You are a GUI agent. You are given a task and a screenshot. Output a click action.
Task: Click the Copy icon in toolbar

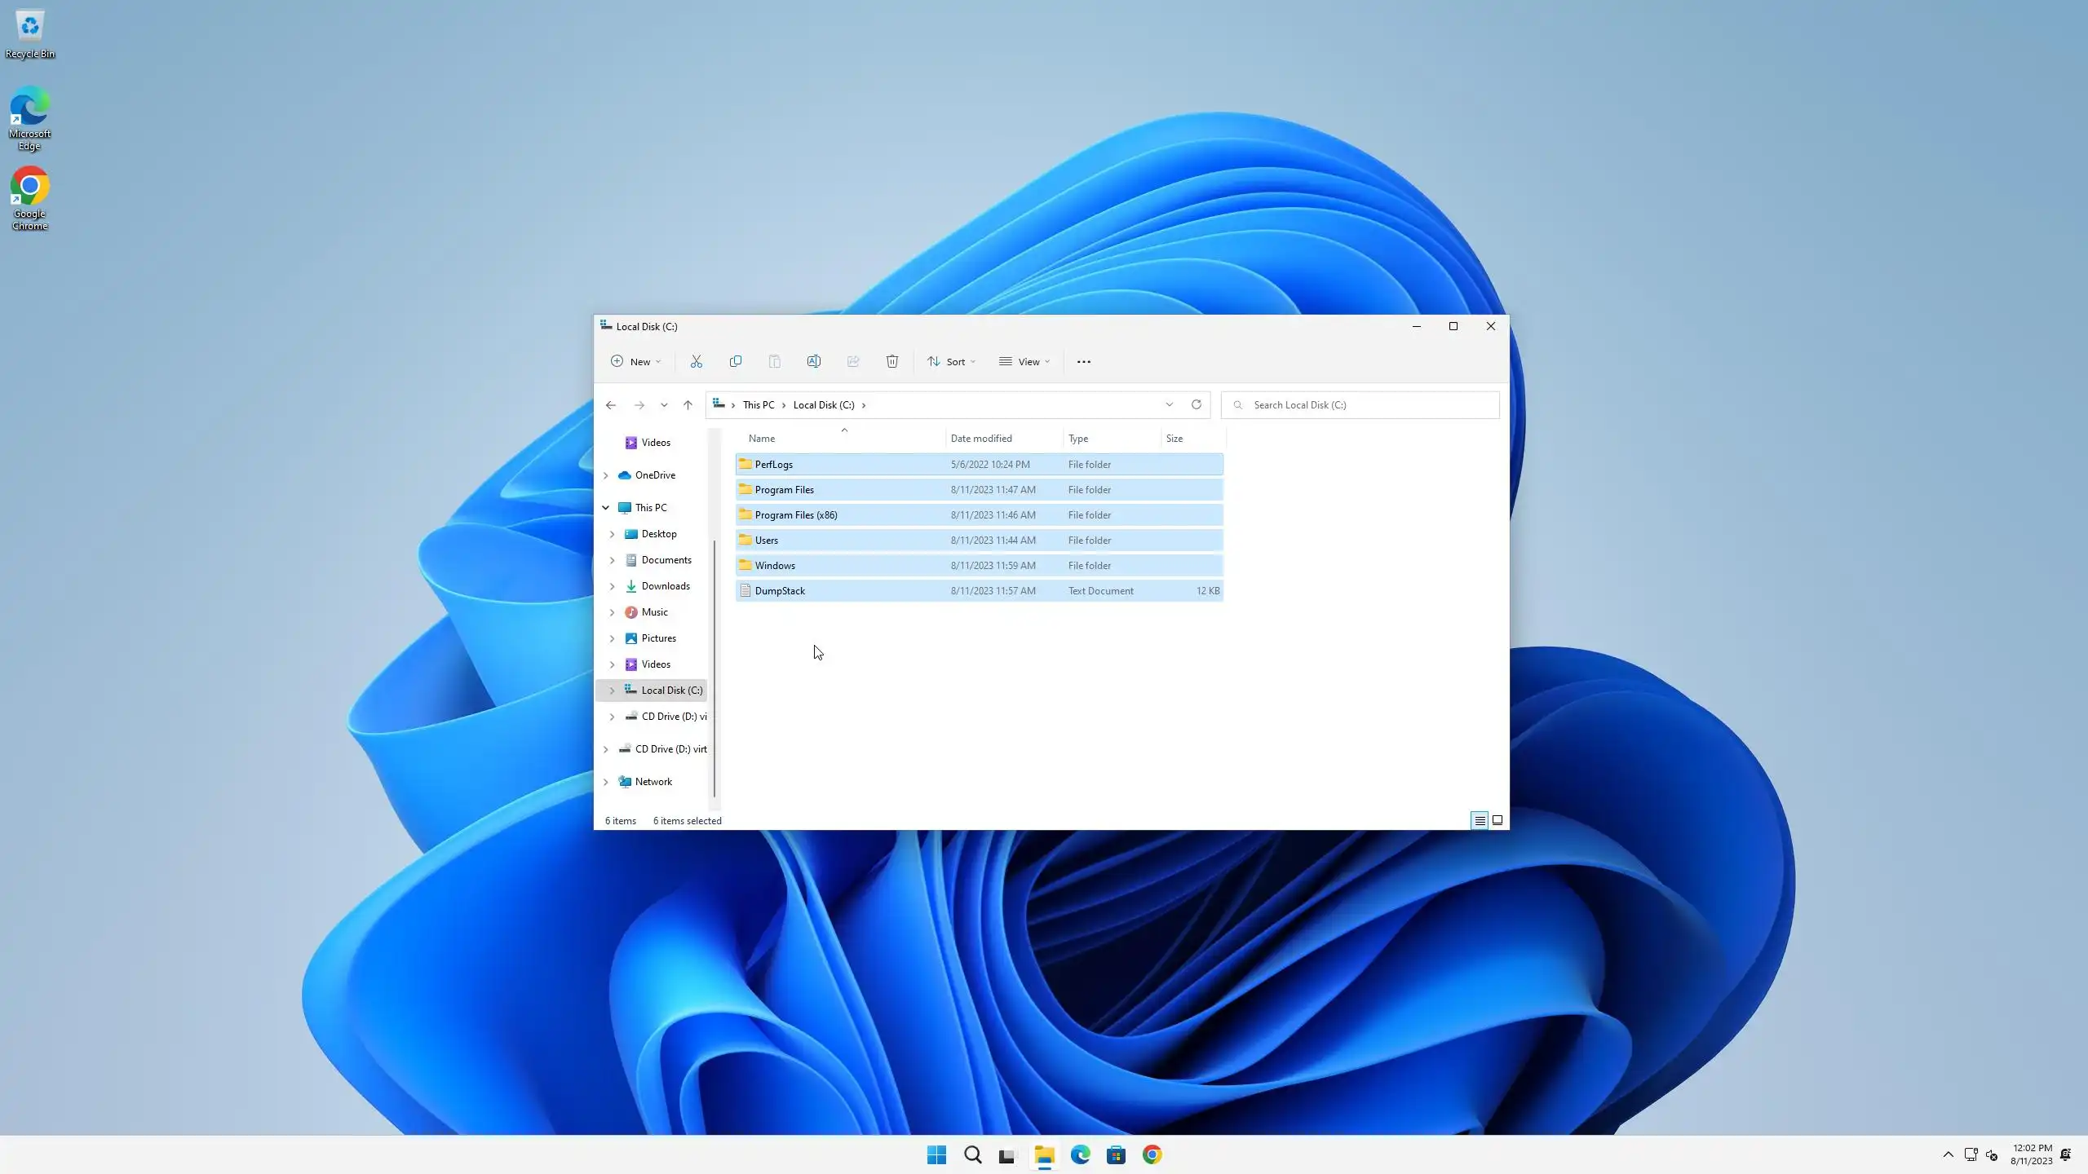pyautogui.click(x=735, y=361)
